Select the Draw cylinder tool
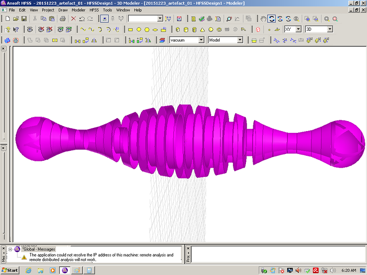This screenshot has height=275, width=367. [x=185, y=29]
